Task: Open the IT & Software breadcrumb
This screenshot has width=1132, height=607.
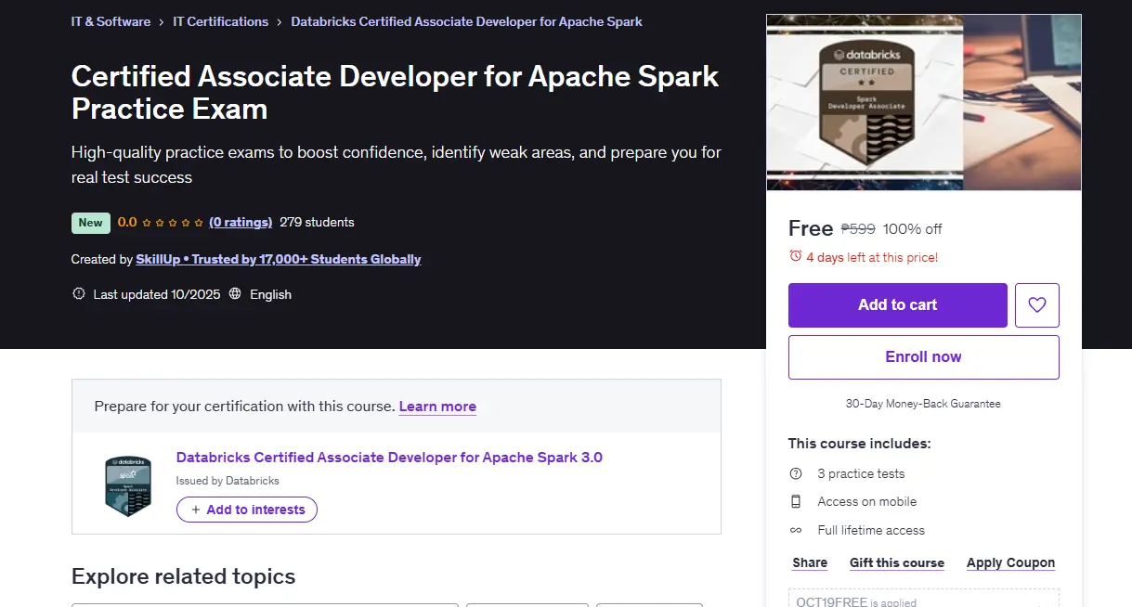Action: (111, 21)
